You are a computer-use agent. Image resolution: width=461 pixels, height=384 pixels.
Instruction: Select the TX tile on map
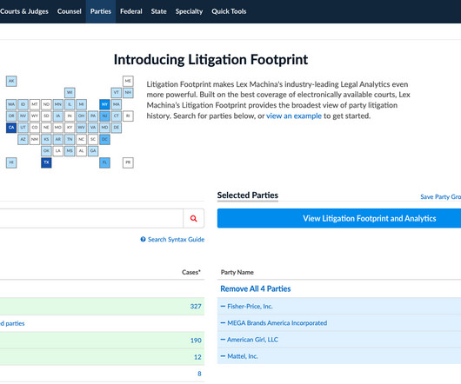coord(46,162)
